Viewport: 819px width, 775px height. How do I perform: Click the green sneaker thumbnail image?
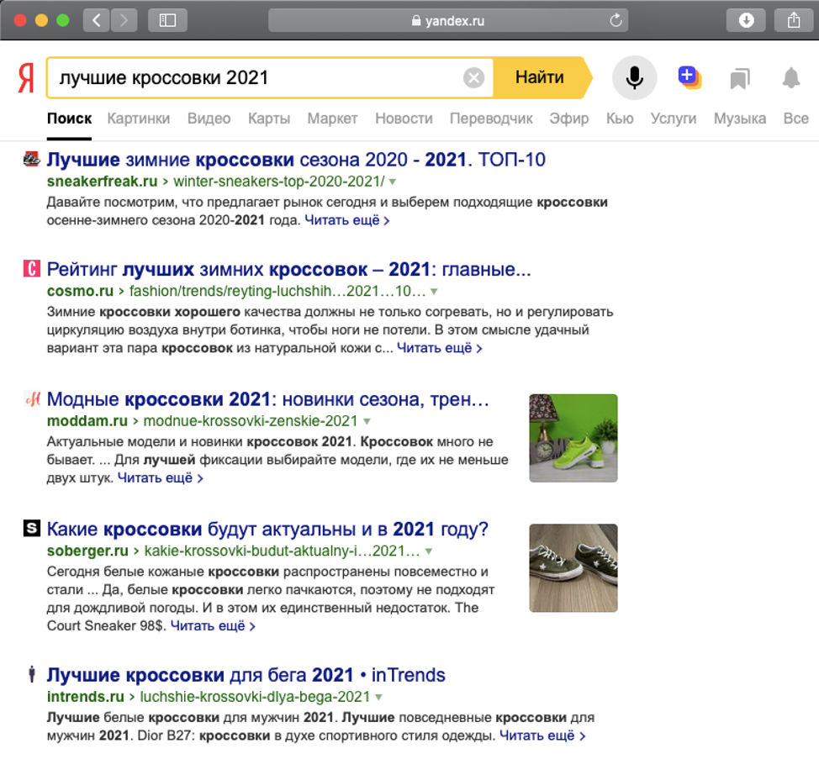(573, 438)
